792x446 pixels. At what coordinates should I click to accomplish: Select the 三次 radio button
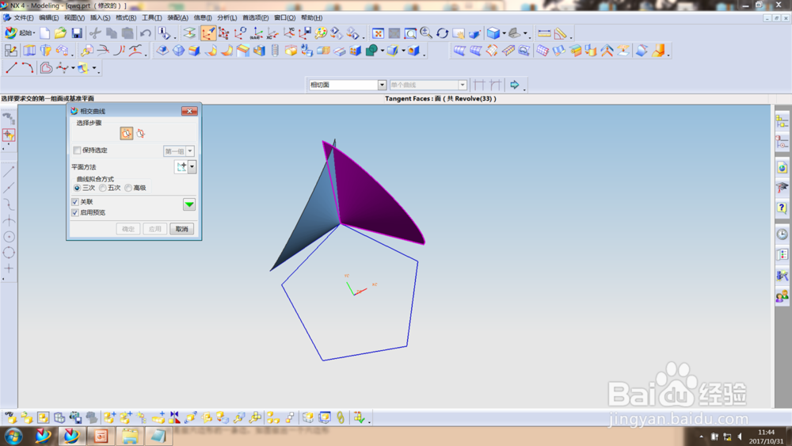click(x=78, y=188)
